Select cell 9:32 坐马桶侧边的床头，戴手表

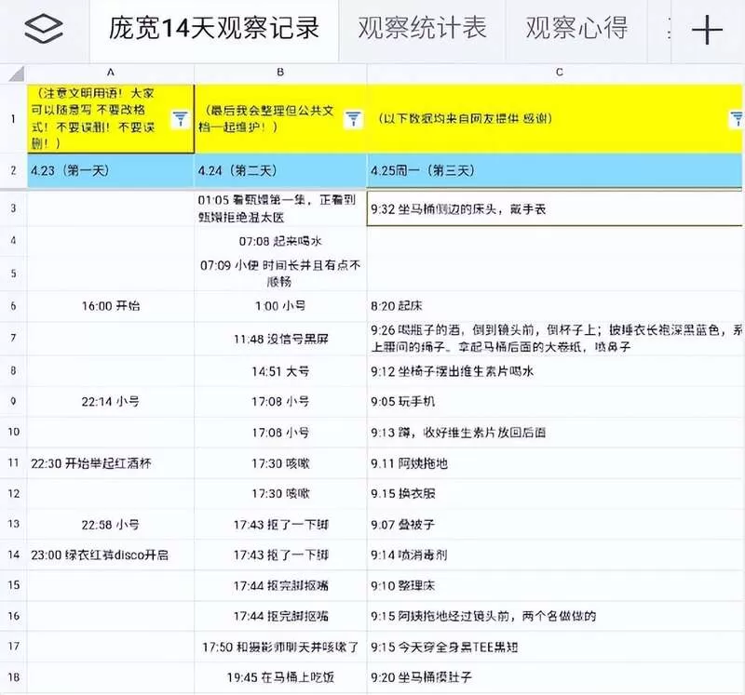555,208
